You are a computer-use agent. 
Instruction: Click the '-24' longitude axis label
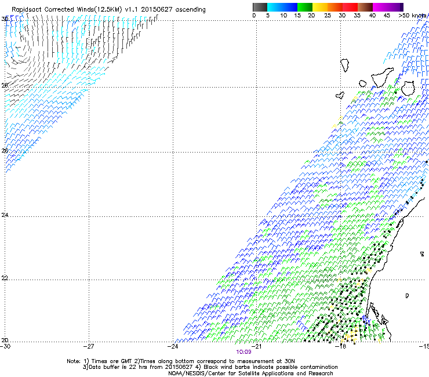173,346
